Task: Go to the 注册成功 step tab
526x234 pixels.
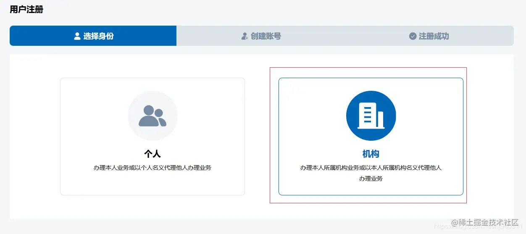Action: [429, 36]
